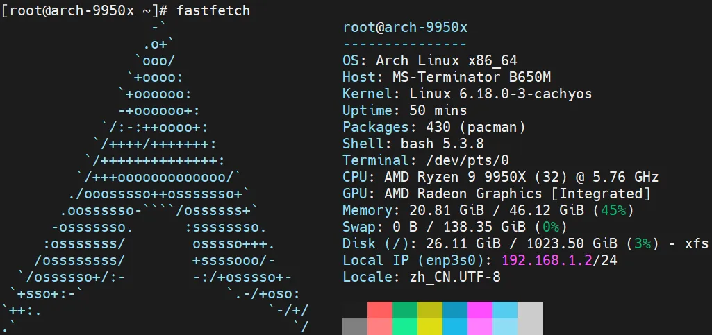
Task: Click the magenta IP address "192.168.1.2"
Action: 547,260
